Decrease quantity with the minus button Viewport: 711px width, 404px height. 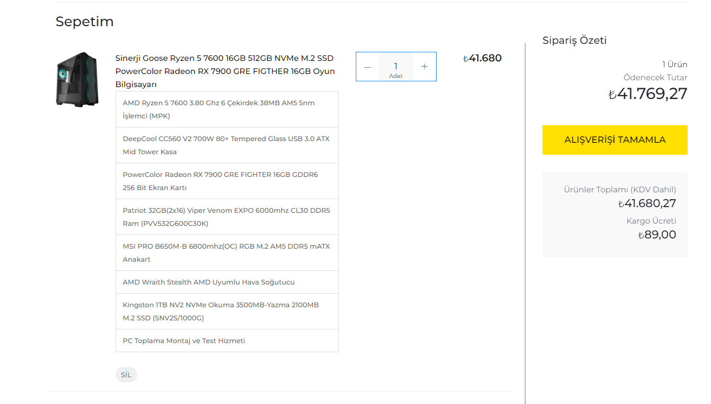(368, 67)
